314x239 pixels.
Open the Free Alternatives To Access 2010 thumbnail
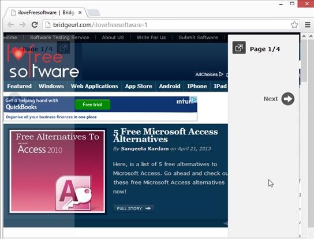57,171
